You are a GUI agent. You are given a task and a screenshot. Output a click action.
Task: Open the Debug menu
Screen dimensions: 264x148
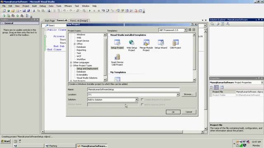click(42, 6)
